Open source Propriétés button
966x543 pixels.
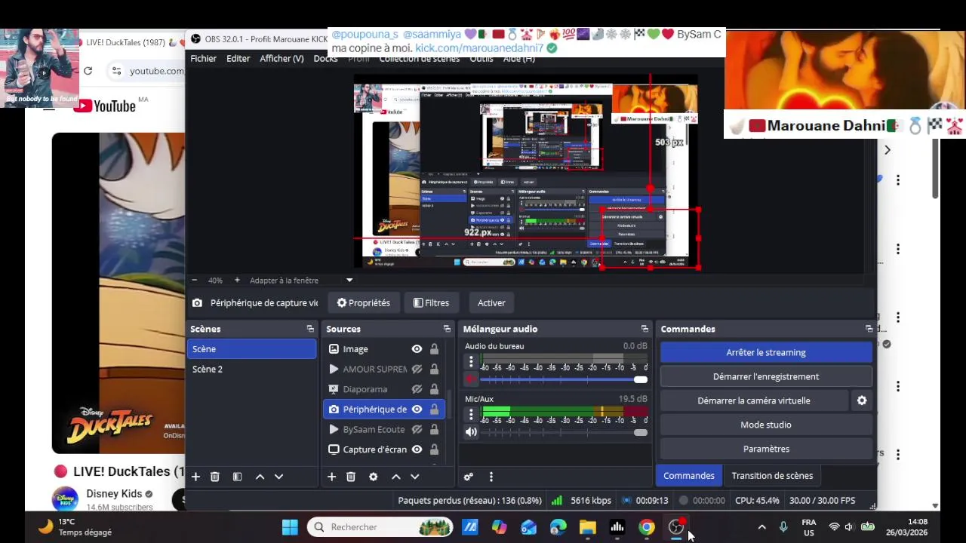[x=364, y=302]
